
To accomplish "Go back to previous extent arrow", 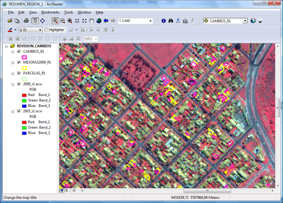I will tap(106, 21).
